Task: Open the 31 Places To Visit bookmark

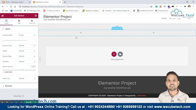Action: pyautogui.click(x=52, y=11)
